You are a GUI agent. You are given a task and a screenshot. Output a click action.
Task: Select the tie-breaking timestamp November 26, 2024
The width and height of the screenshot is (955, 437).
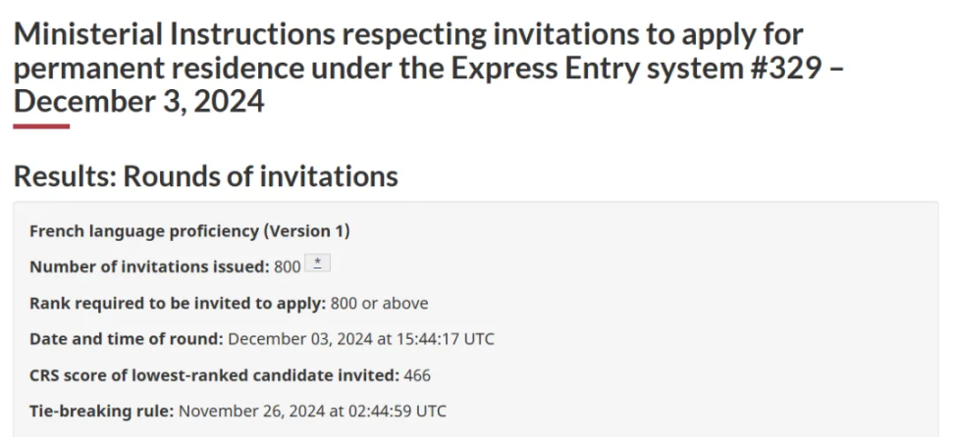312,411
